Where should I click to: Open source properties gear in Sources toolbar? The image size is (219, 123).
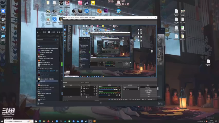click(x=86, y=97)
